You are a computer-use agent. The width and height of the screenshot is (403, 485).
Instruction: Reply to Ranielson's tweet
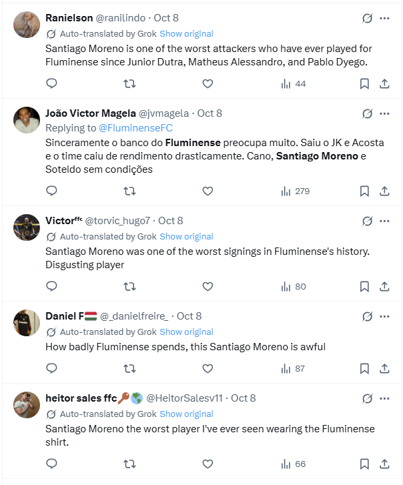click(51, 83)
